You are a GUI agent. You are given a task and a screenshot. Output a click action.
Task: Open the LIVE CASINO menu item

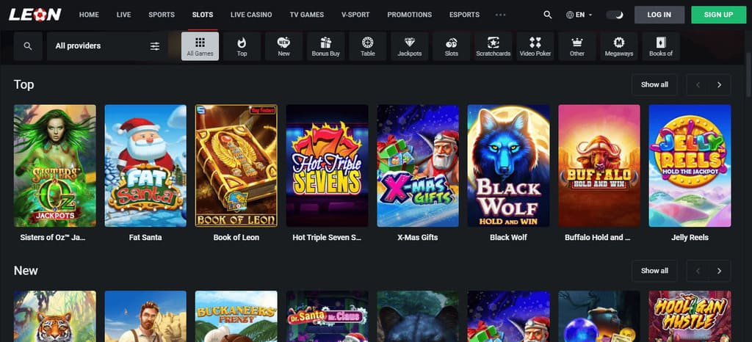(x=251, y=15)
